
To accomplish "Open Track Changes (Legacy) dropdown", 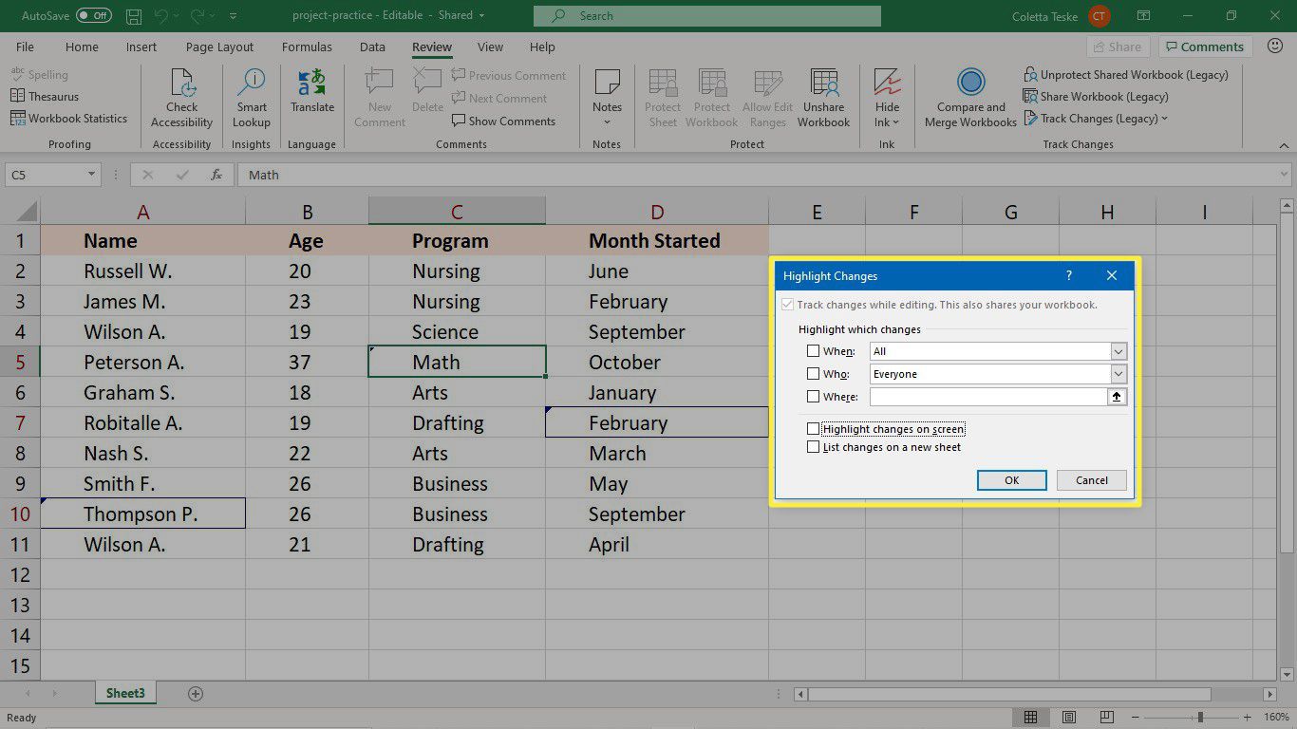I will pos(1097,119).
